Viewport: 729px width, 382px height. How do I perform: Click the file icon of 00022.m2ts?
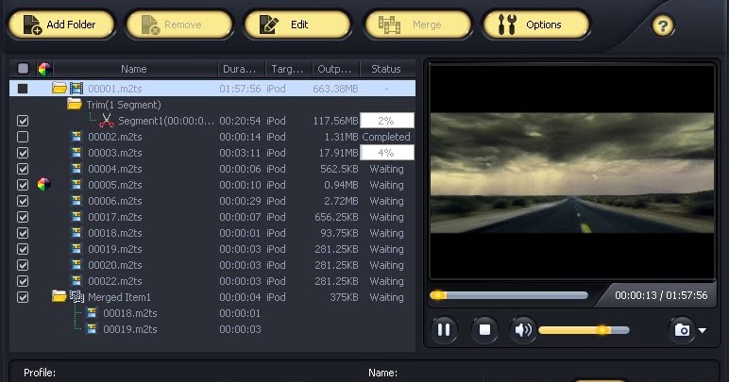pyautogui.click(x=76, y=281)
